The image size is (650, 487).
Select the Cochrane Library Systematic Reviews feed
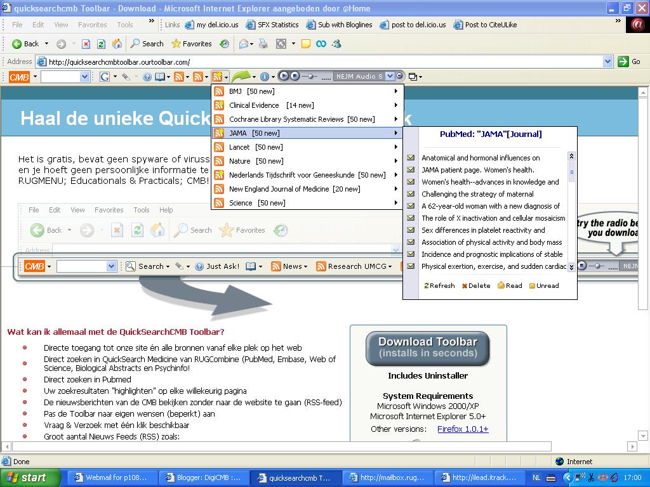(x=307, y=119)
